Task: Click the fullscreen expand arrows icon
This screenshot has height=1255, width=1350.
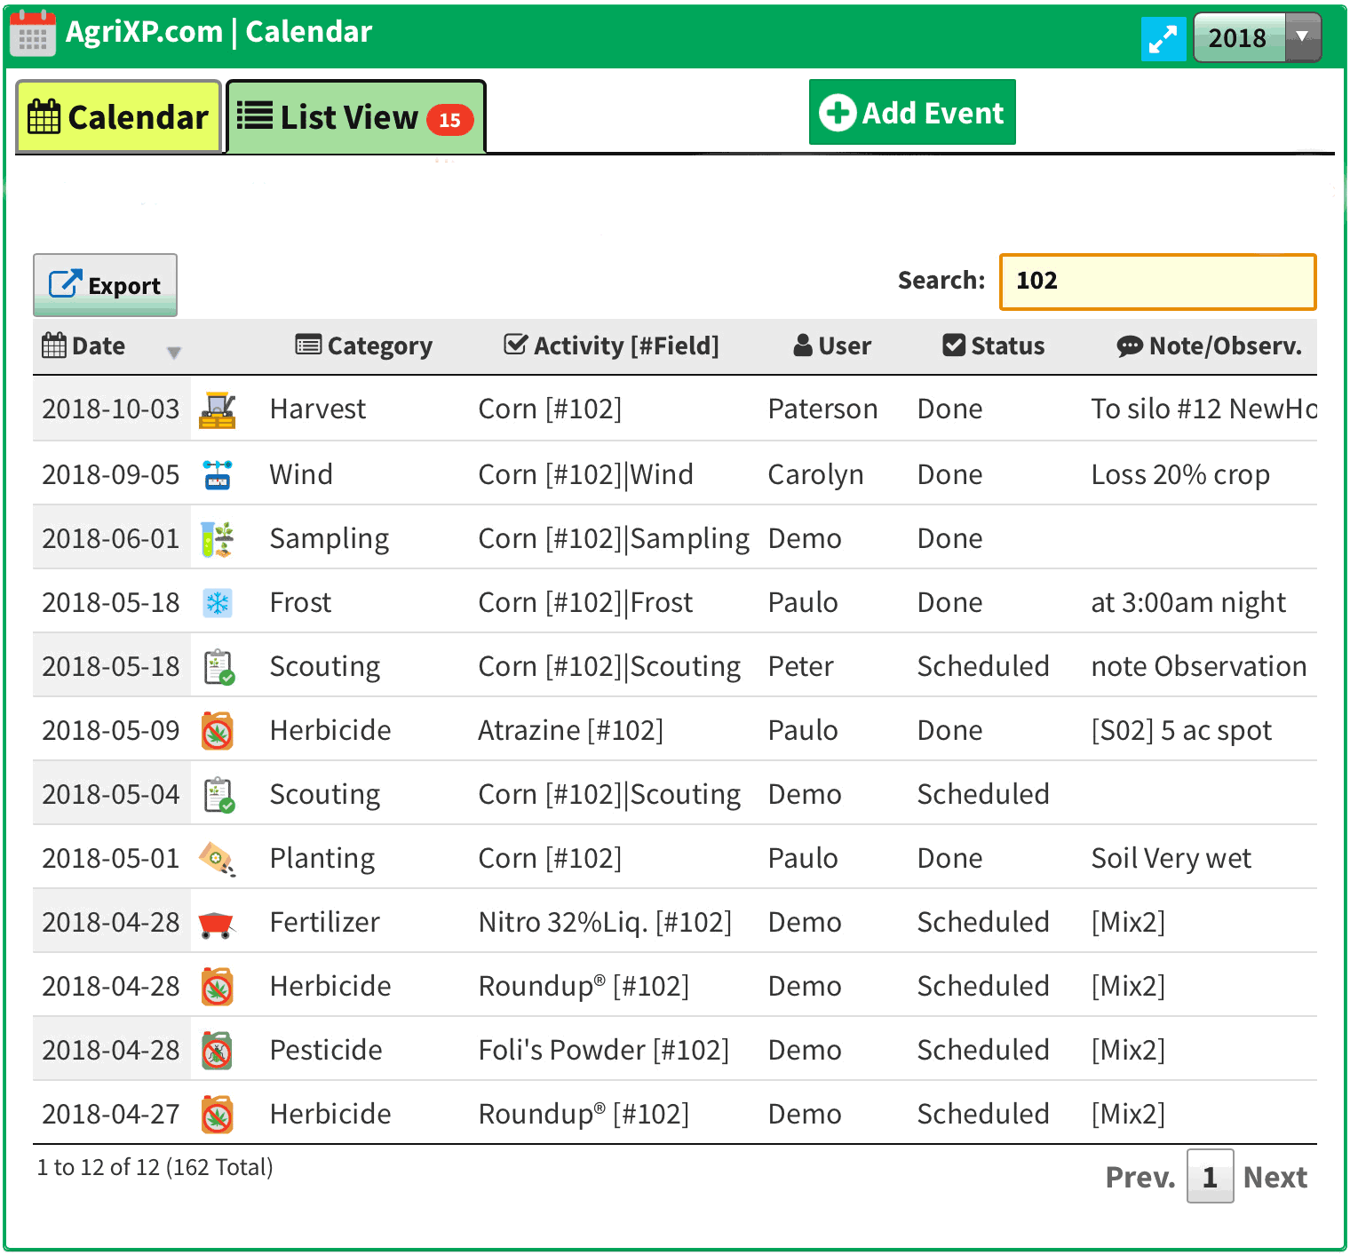Action: 1163,39
